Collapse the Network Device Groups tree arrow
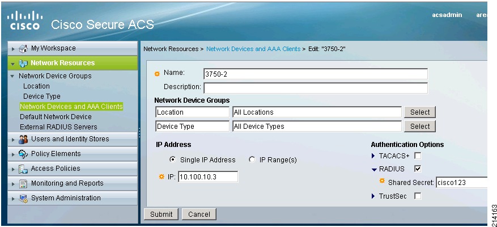497x227 pixels. 12,76
